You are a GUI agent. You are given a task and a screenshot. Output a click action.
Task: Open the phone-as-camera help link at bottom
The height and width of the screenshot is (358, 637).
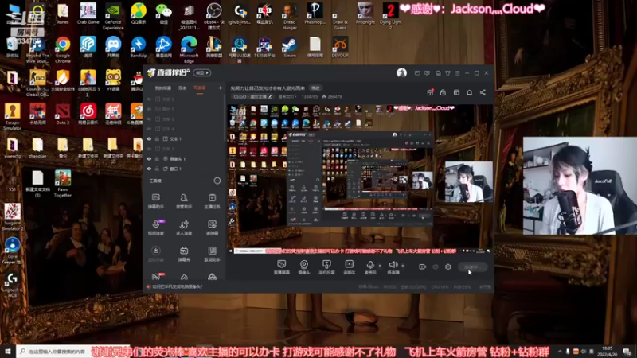(177, 286)
